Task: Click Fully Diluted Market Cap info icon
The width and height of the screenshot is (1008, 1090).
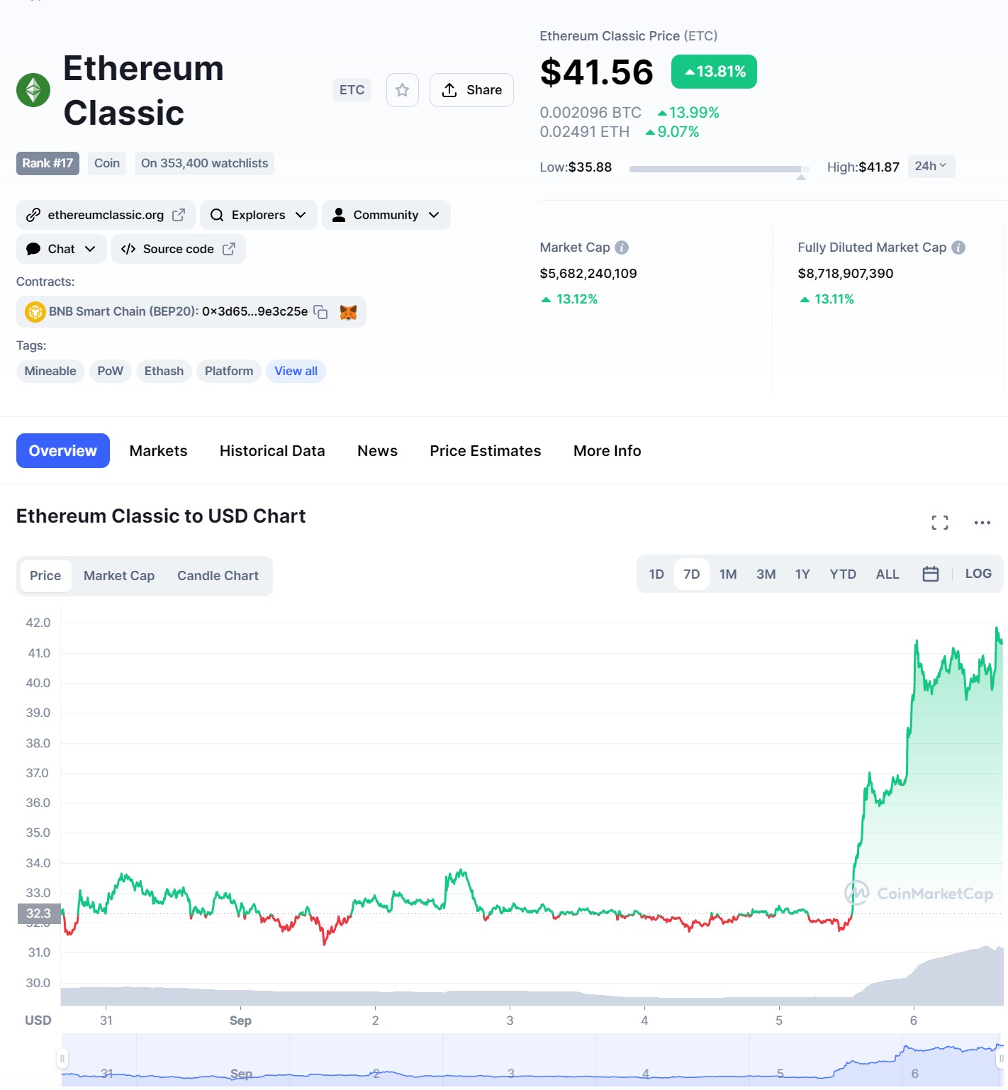Action: [x=958, y=248]
